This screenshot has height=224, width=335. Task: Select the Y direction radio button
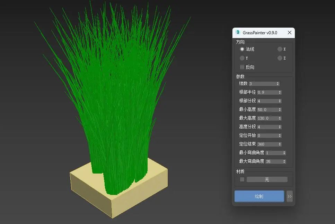pos(242,58)
